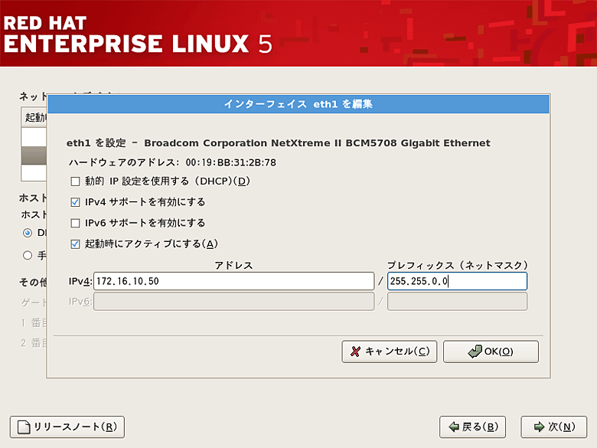597x448 pixels.
Task: Go back using the 戻る arrow icon
Action: 454,427
